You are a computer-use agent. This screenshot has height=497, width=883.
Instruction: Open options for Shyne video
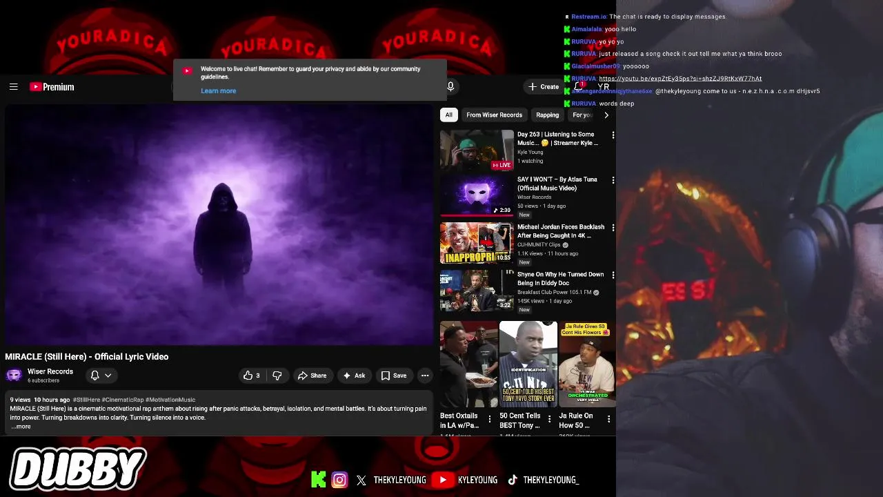(x=613, y=275)
